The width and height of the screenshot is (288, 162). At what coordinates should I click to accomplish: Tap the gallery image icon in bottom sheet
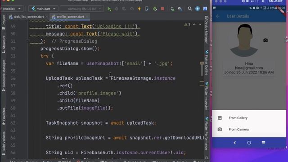220,118
